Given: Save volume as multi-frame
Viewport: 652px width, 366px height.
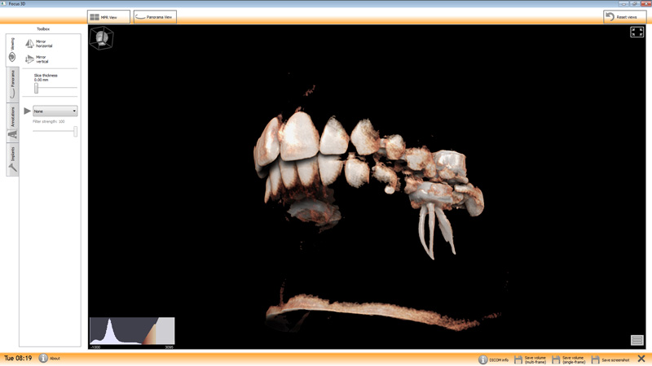Looking at the screenshot, I should (x=518, y=359).
